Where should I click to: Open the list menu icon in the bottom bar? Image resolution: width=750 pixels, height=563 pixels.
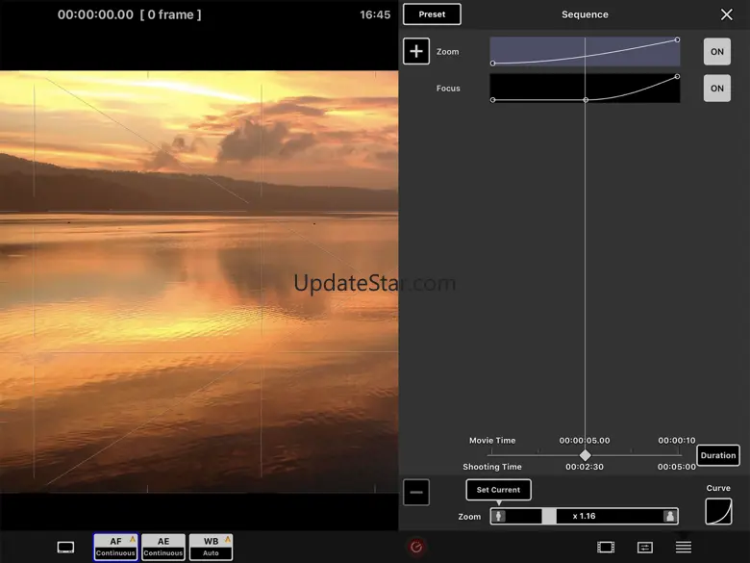[x=684, y=547]
